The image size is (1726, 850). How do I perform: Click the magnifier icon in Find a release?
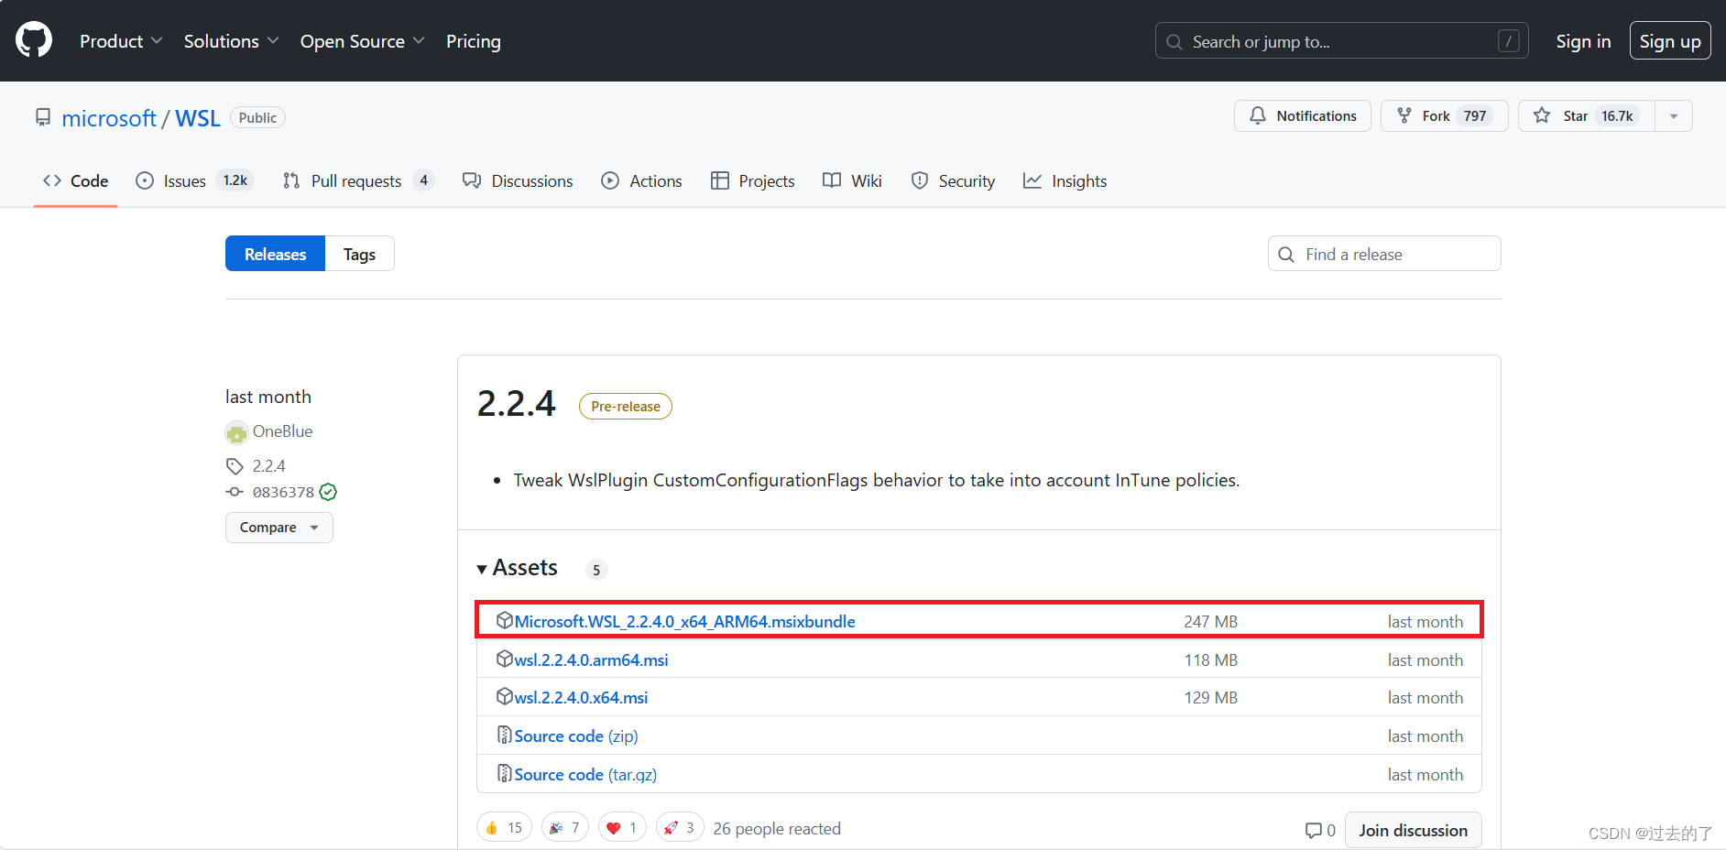pos(1286,255)
